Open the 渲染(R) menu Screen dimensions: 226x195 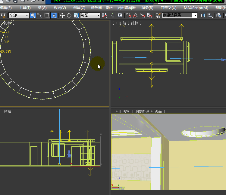click(147, 8)
